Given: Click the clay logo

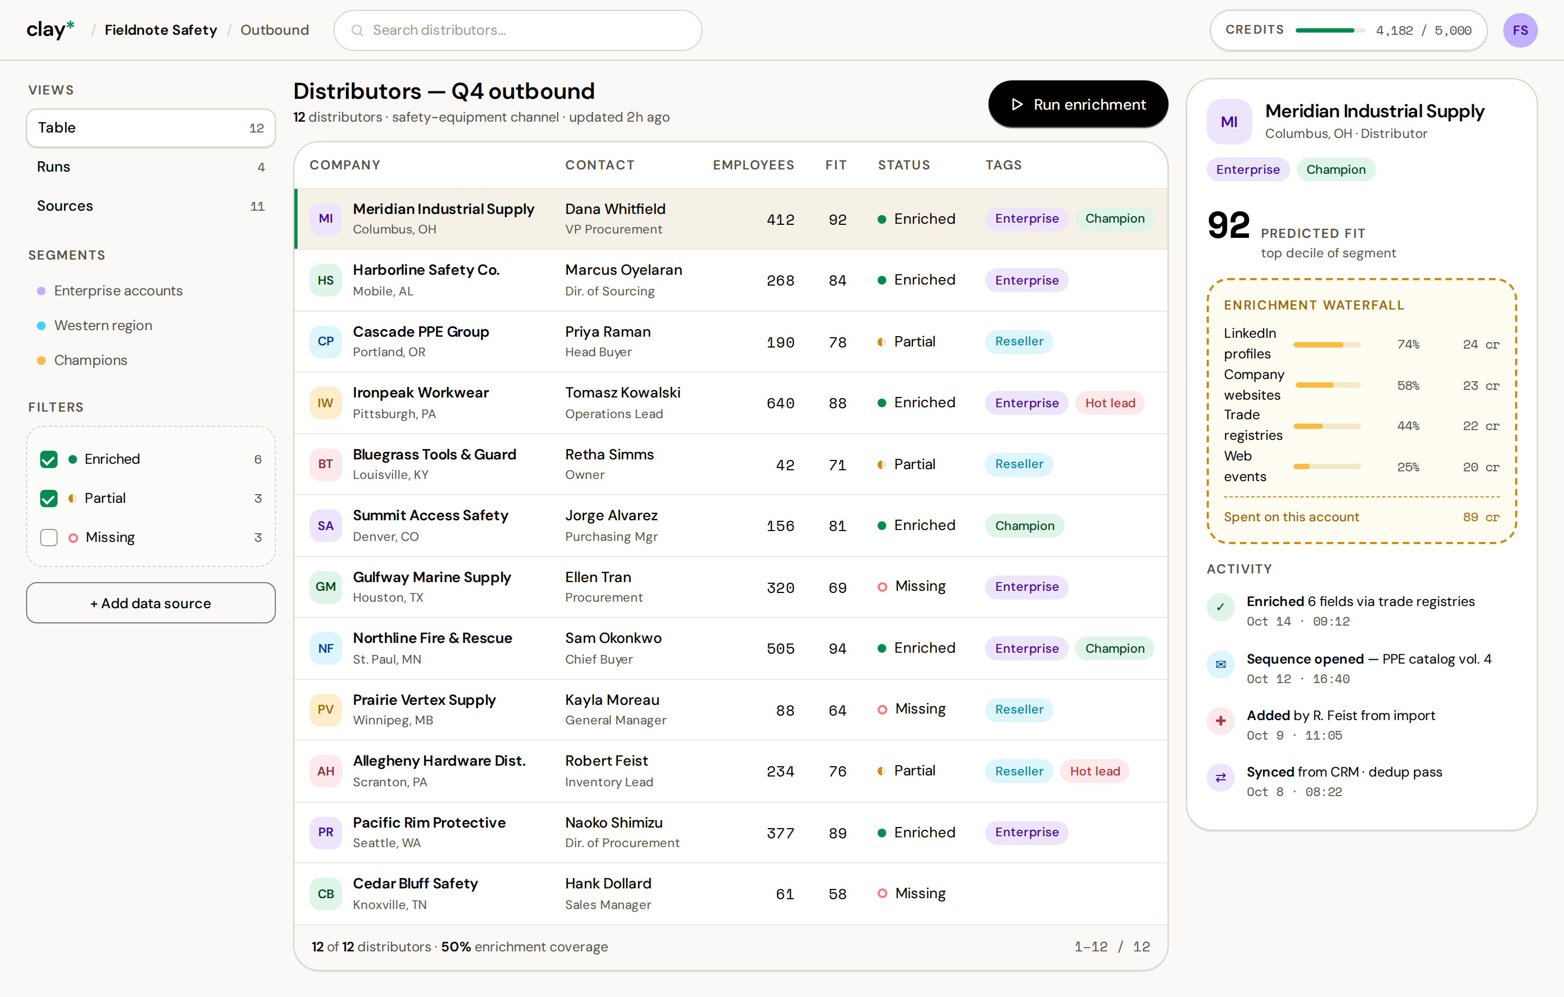Looking at the screenshot, I should pyautogui.click(x=50, y=30).
